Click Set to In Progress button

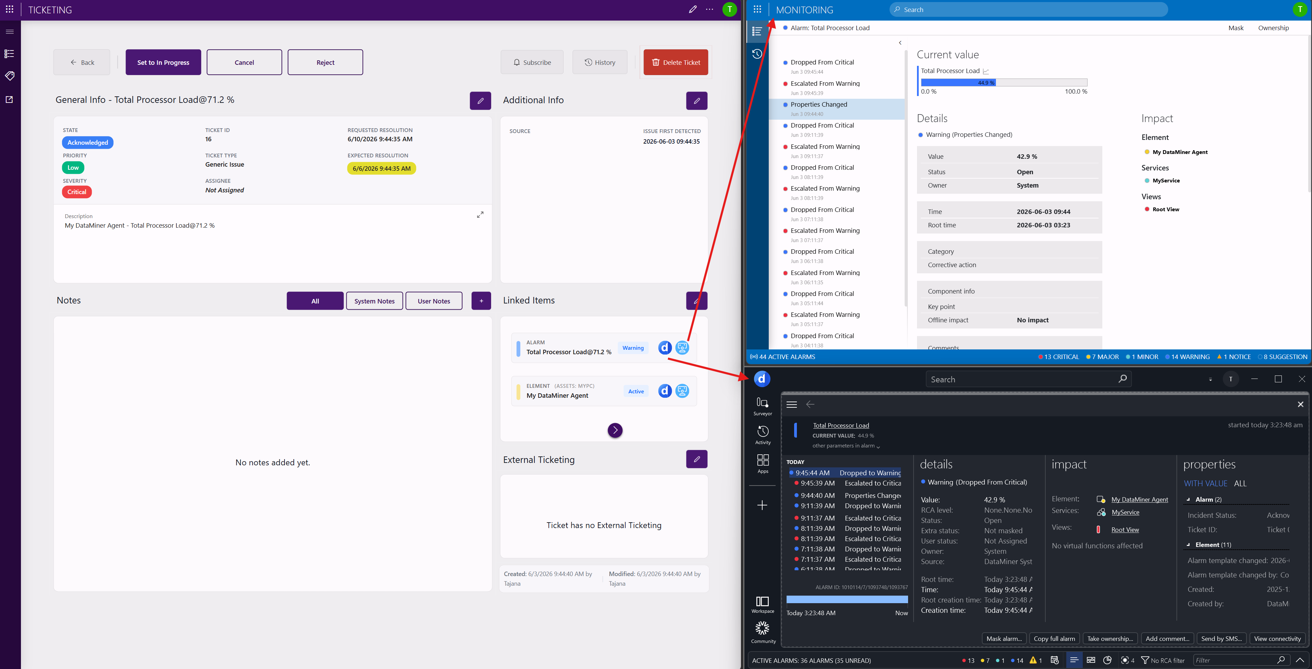click(x=163, y=62)
